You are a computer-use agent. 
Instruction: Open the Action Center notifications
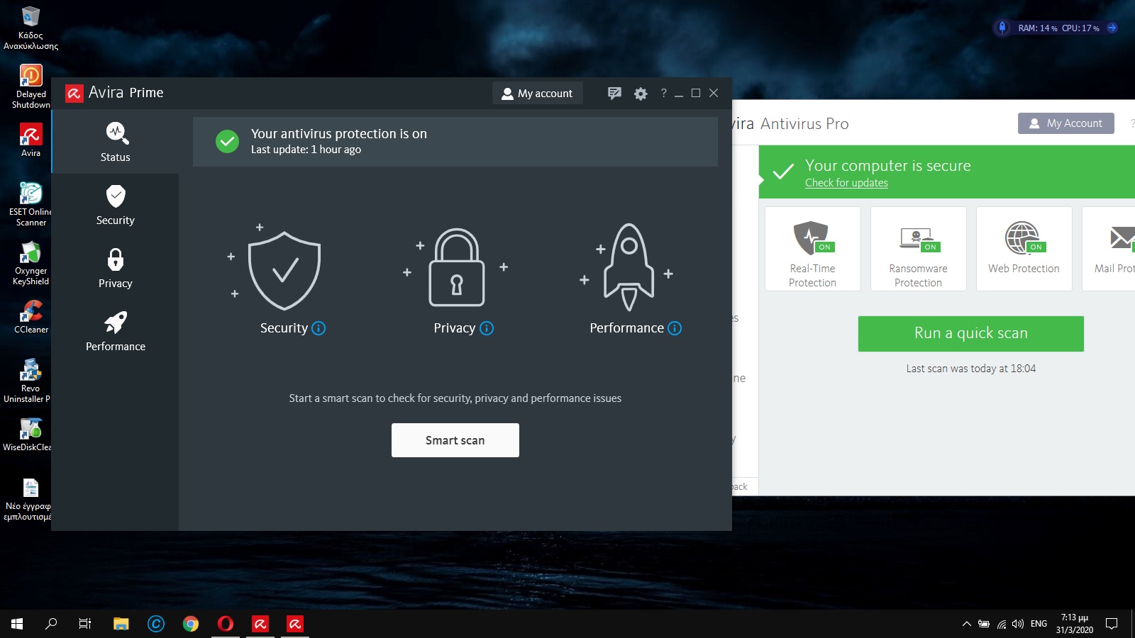(1112, 624)
